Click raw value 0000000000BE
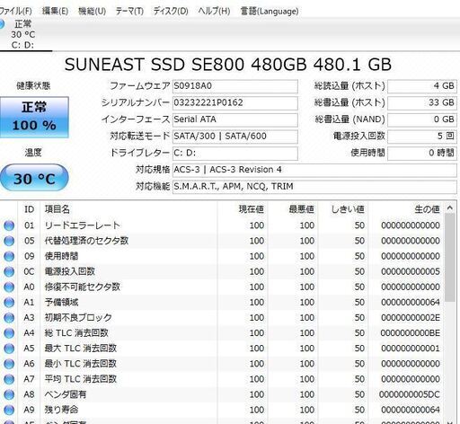This screenshot has height=424, width=460. point(411,333)
